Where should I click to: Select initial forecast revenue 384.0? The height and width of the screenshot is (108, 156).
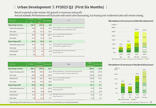(91, 69)
